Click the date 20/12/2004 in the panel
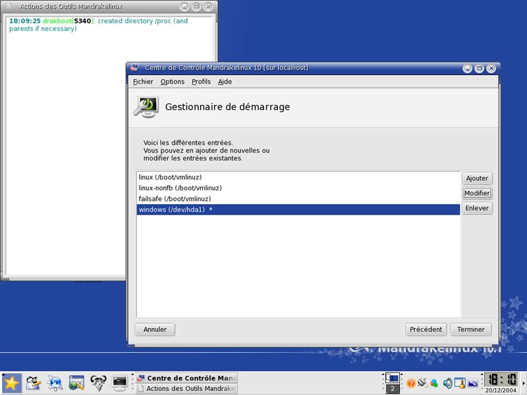 pos(501,390)
